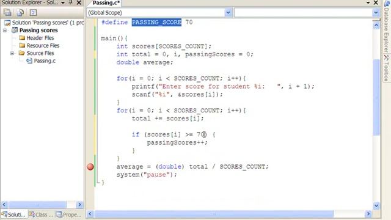391x220 pixels.
Task: Collapse the Source Files folder
Action: click(12, 53)
